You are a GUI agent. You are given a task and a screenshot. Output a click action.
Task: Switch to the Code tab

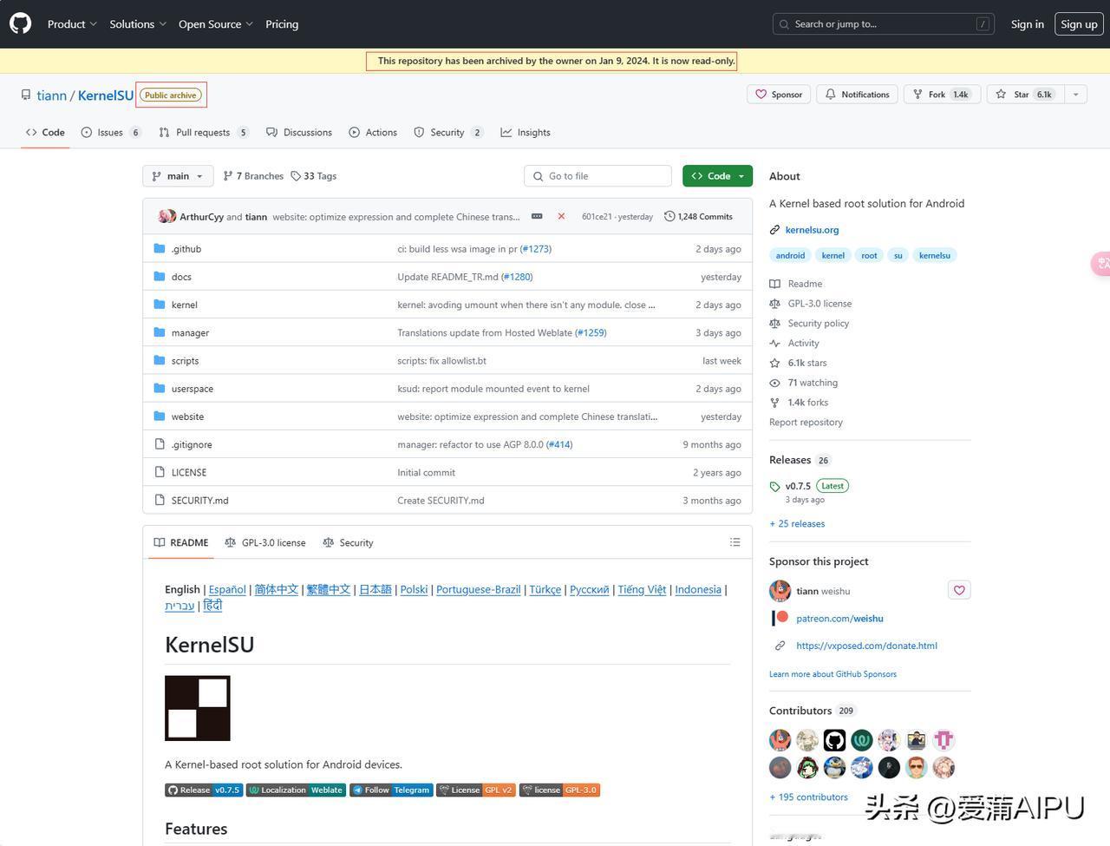coord(45,133)
